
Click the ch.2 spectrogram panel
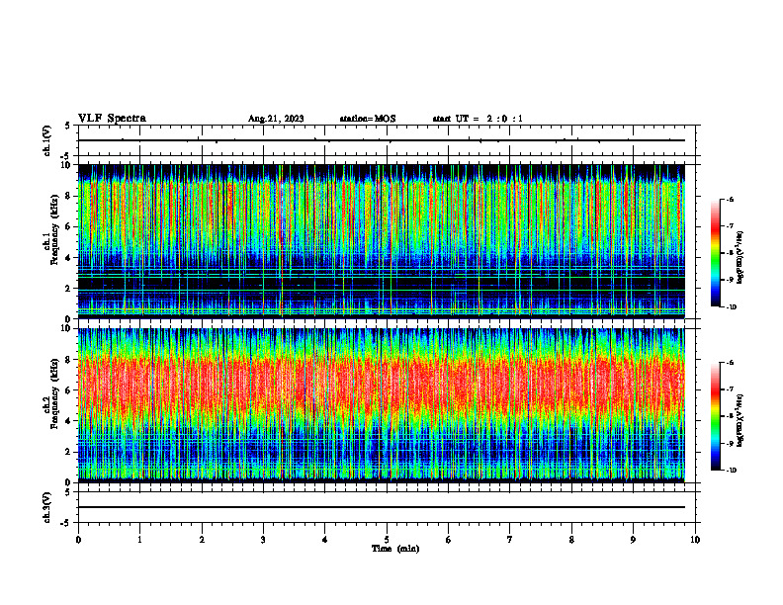pos(381,405)
